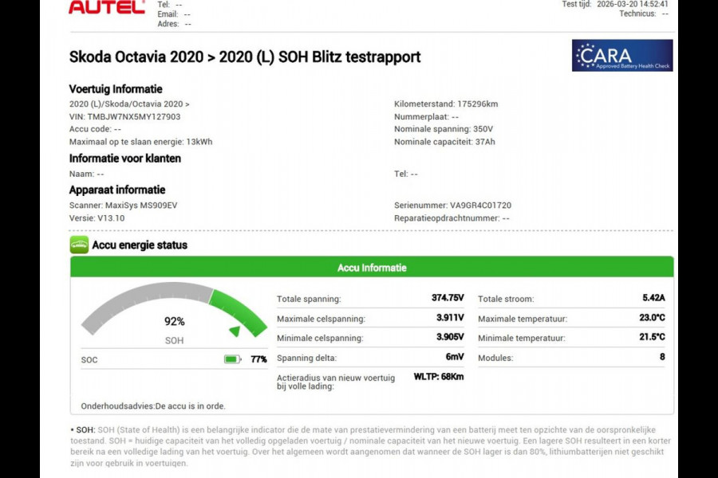Open the CARA Approved Battery Health Check badge
The image size is (718, 478).
(x=621, y=55)
